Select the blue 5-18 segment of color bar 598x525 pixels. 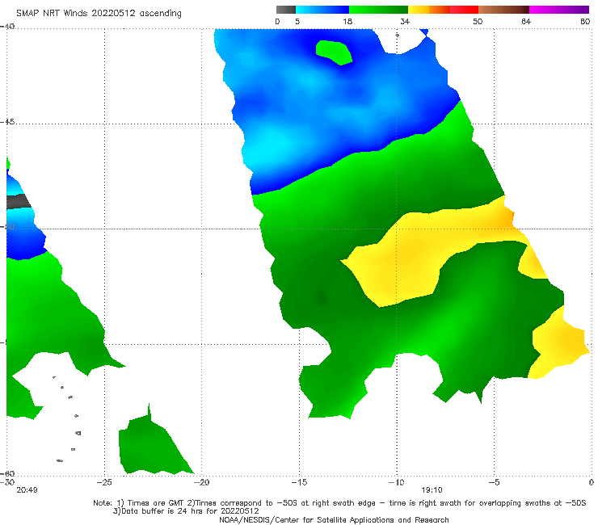(x=322, y=10)
